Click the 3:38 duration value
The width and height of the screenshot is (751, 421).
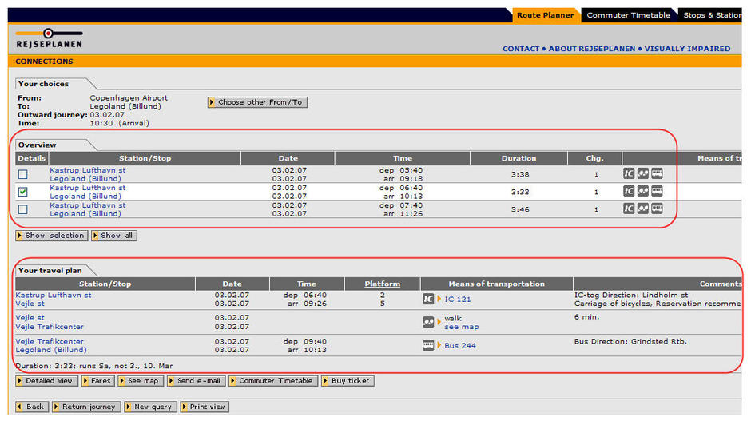(519, 174)
